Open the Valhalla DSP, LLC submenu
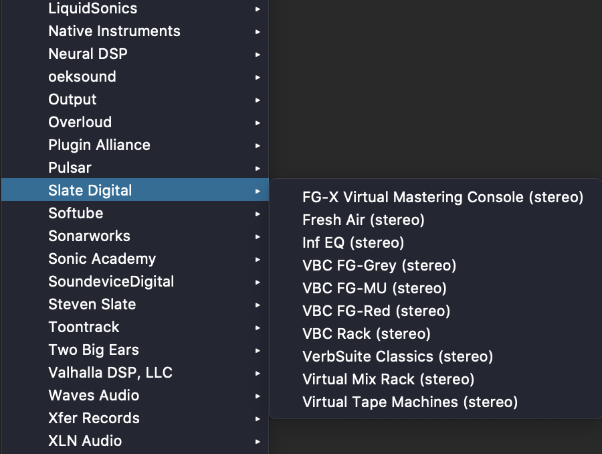The height and width of the screenshot is (454, 602). (x=134, y=372)
